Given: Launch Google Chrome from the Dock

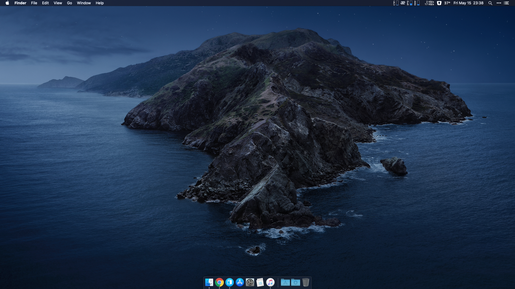Looking at the screenshot, I should (219, 282).
